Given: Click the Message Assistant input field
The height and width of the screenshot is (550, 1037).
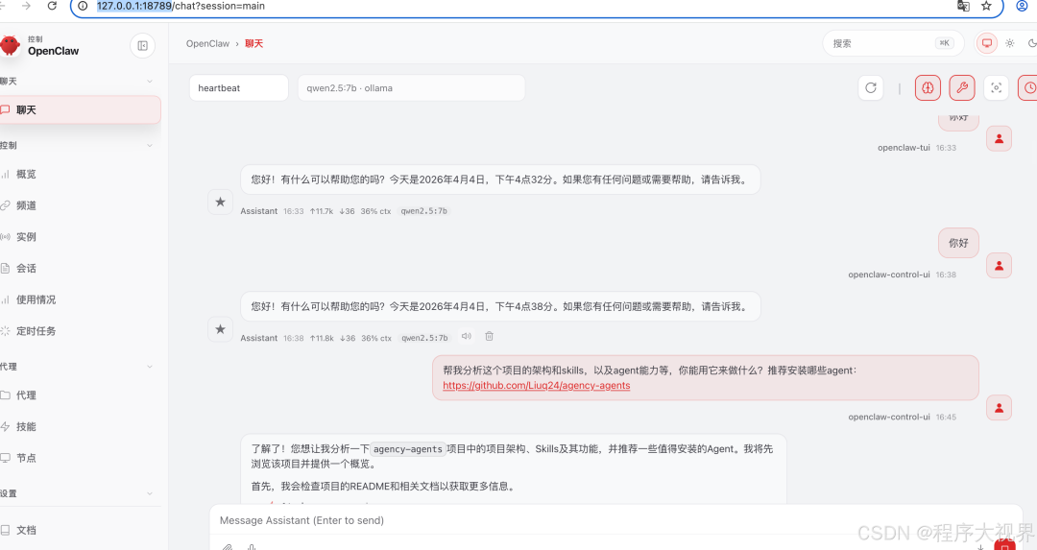Looking at the screenshot, I should [615, 520].
